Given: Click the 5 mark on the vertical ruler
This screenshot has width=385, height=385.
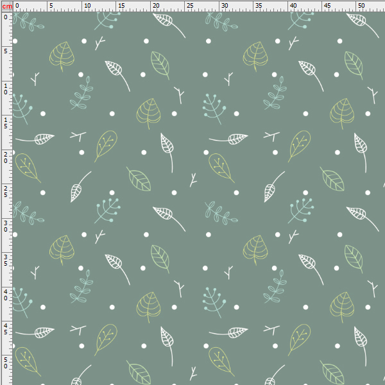Looking at the screenshot, I should coord(5,51).
